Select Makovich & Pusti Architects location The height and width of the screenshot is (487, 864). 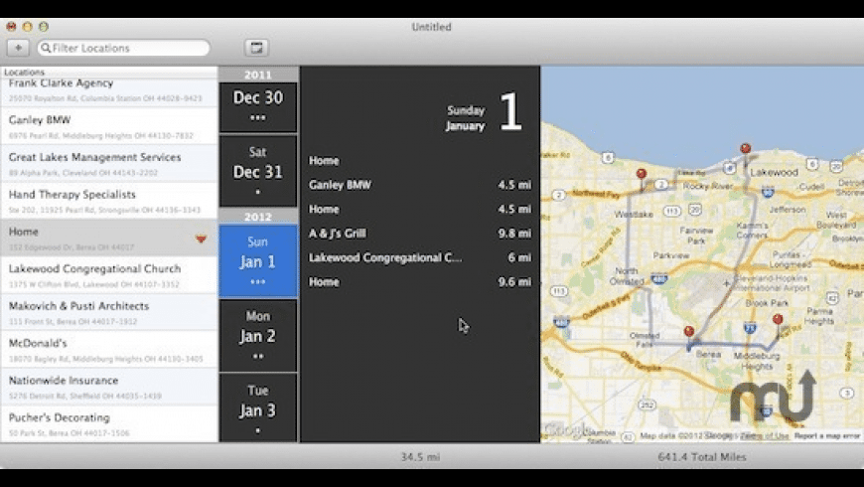[x=109, y=312]
